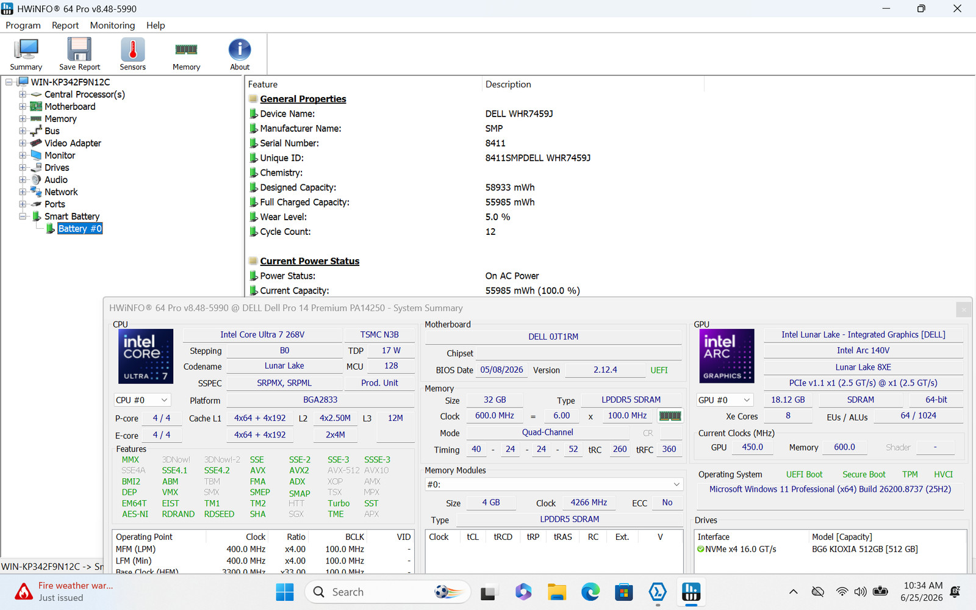Open the Sensors thermometer tool

(132, 54)
